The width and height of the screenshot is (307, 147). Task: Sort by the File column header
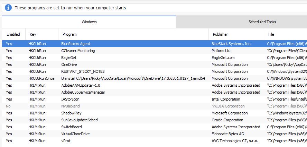271,34
